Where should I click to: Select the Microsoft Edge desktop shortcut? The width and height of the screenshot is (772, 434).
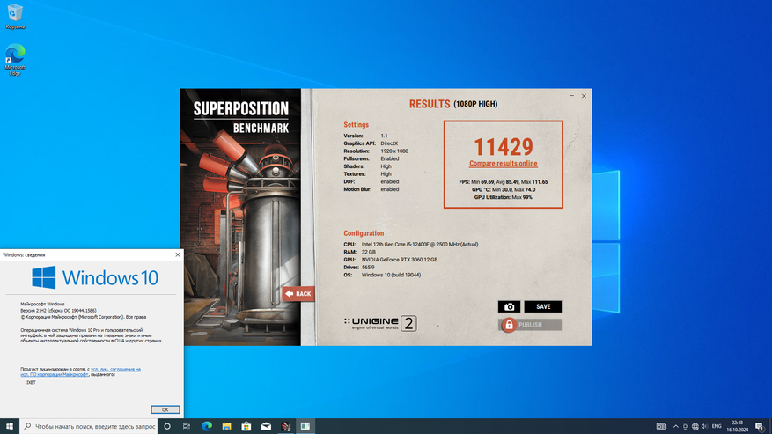(15, 60)
